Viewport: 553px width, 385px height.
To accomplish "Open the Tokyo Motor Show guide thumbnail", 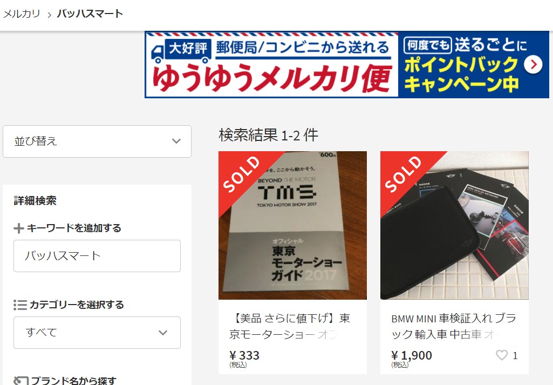I will click(x=293, y=226).
